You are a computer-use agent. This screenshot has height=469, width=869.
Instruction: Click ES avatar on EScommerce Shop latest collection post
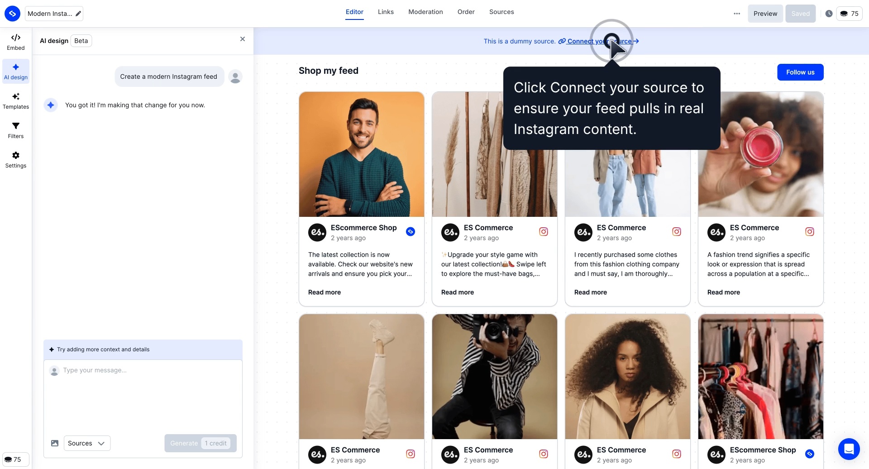(x=317, y=232)
